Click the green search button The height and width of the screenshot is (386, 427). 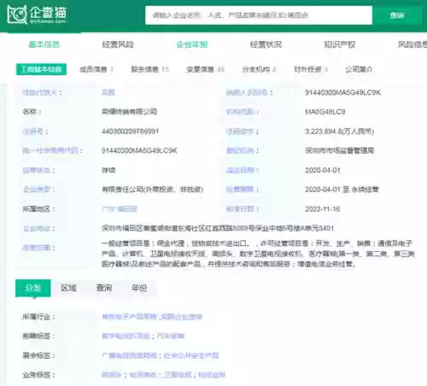(x=397, y=15)
